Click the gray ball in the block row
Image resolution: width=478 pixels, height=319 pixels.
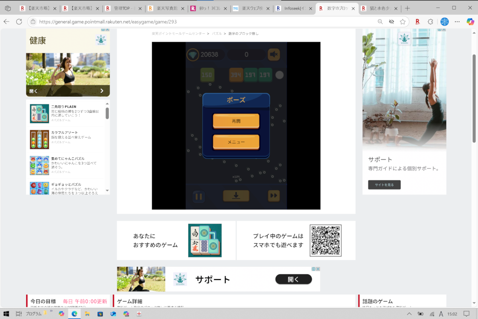(x=280, y=75)
